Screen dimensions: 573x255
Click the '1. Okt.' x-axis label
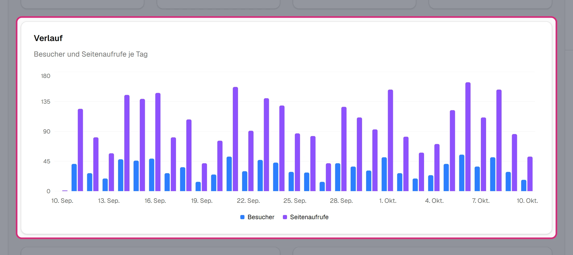point(388,201)
